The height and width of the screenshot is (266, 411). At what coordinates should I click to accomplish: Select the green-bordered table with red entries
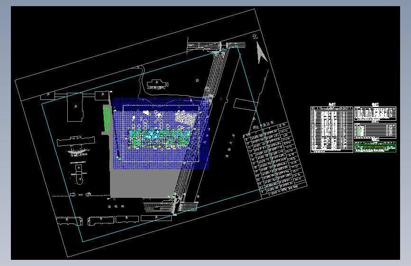(375, 147)
